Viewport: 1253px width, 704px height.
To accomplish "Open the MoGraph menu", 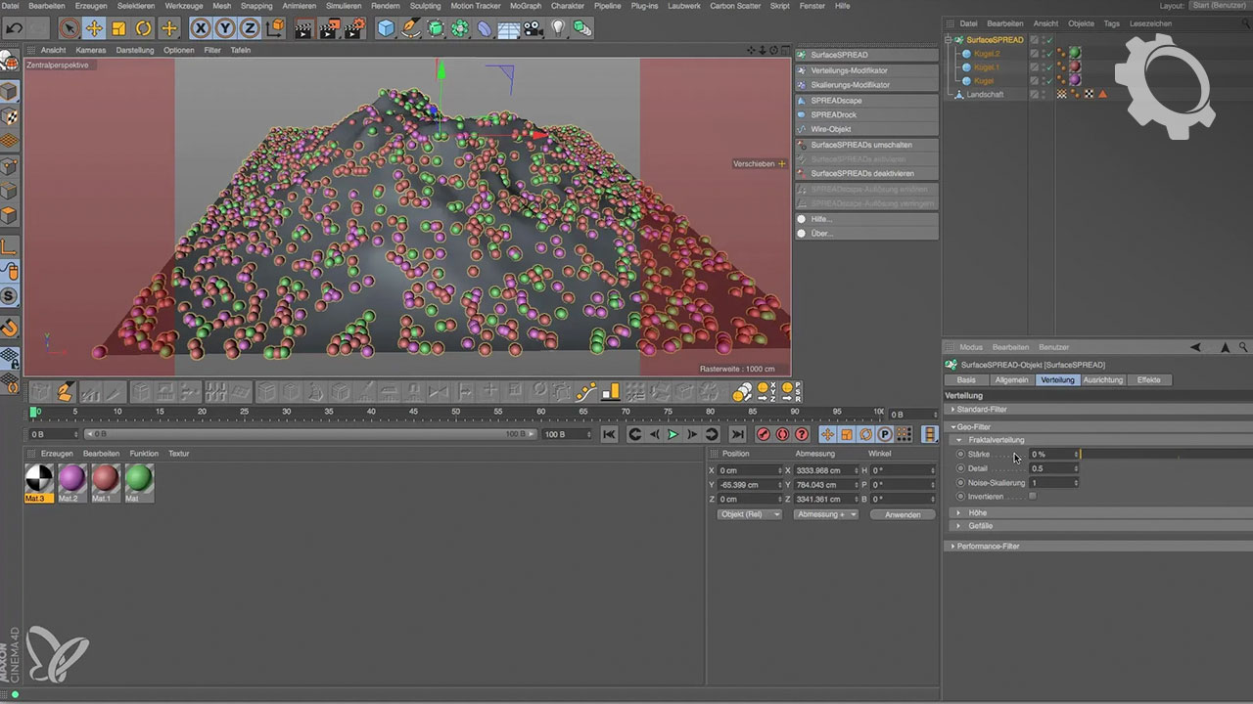I will [x=526, y=6].
